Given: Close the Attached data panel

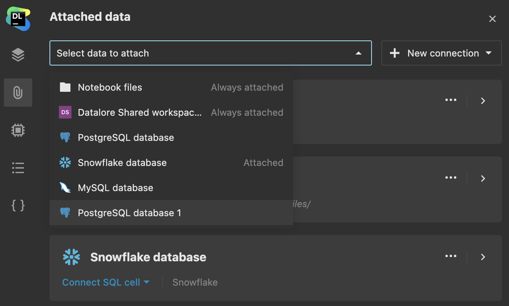Looking at the screenshot, I should point(492,19).
